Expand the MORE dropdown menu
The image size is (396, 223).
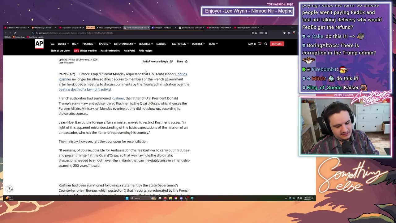(213, 44)
